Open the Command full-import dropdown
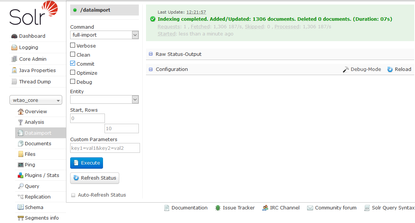The height and width of the screenshot is (223, 415). pos(104,35)
